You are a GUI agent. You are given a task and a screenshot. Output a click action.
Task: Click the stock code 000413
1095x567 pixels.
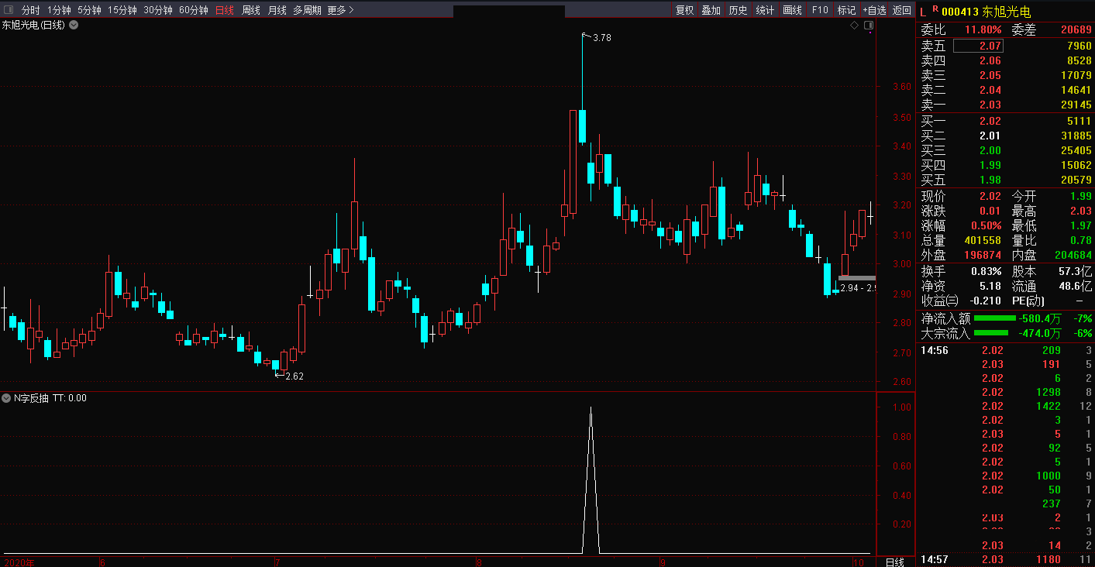pyautogui.click(x=960, y=12)
